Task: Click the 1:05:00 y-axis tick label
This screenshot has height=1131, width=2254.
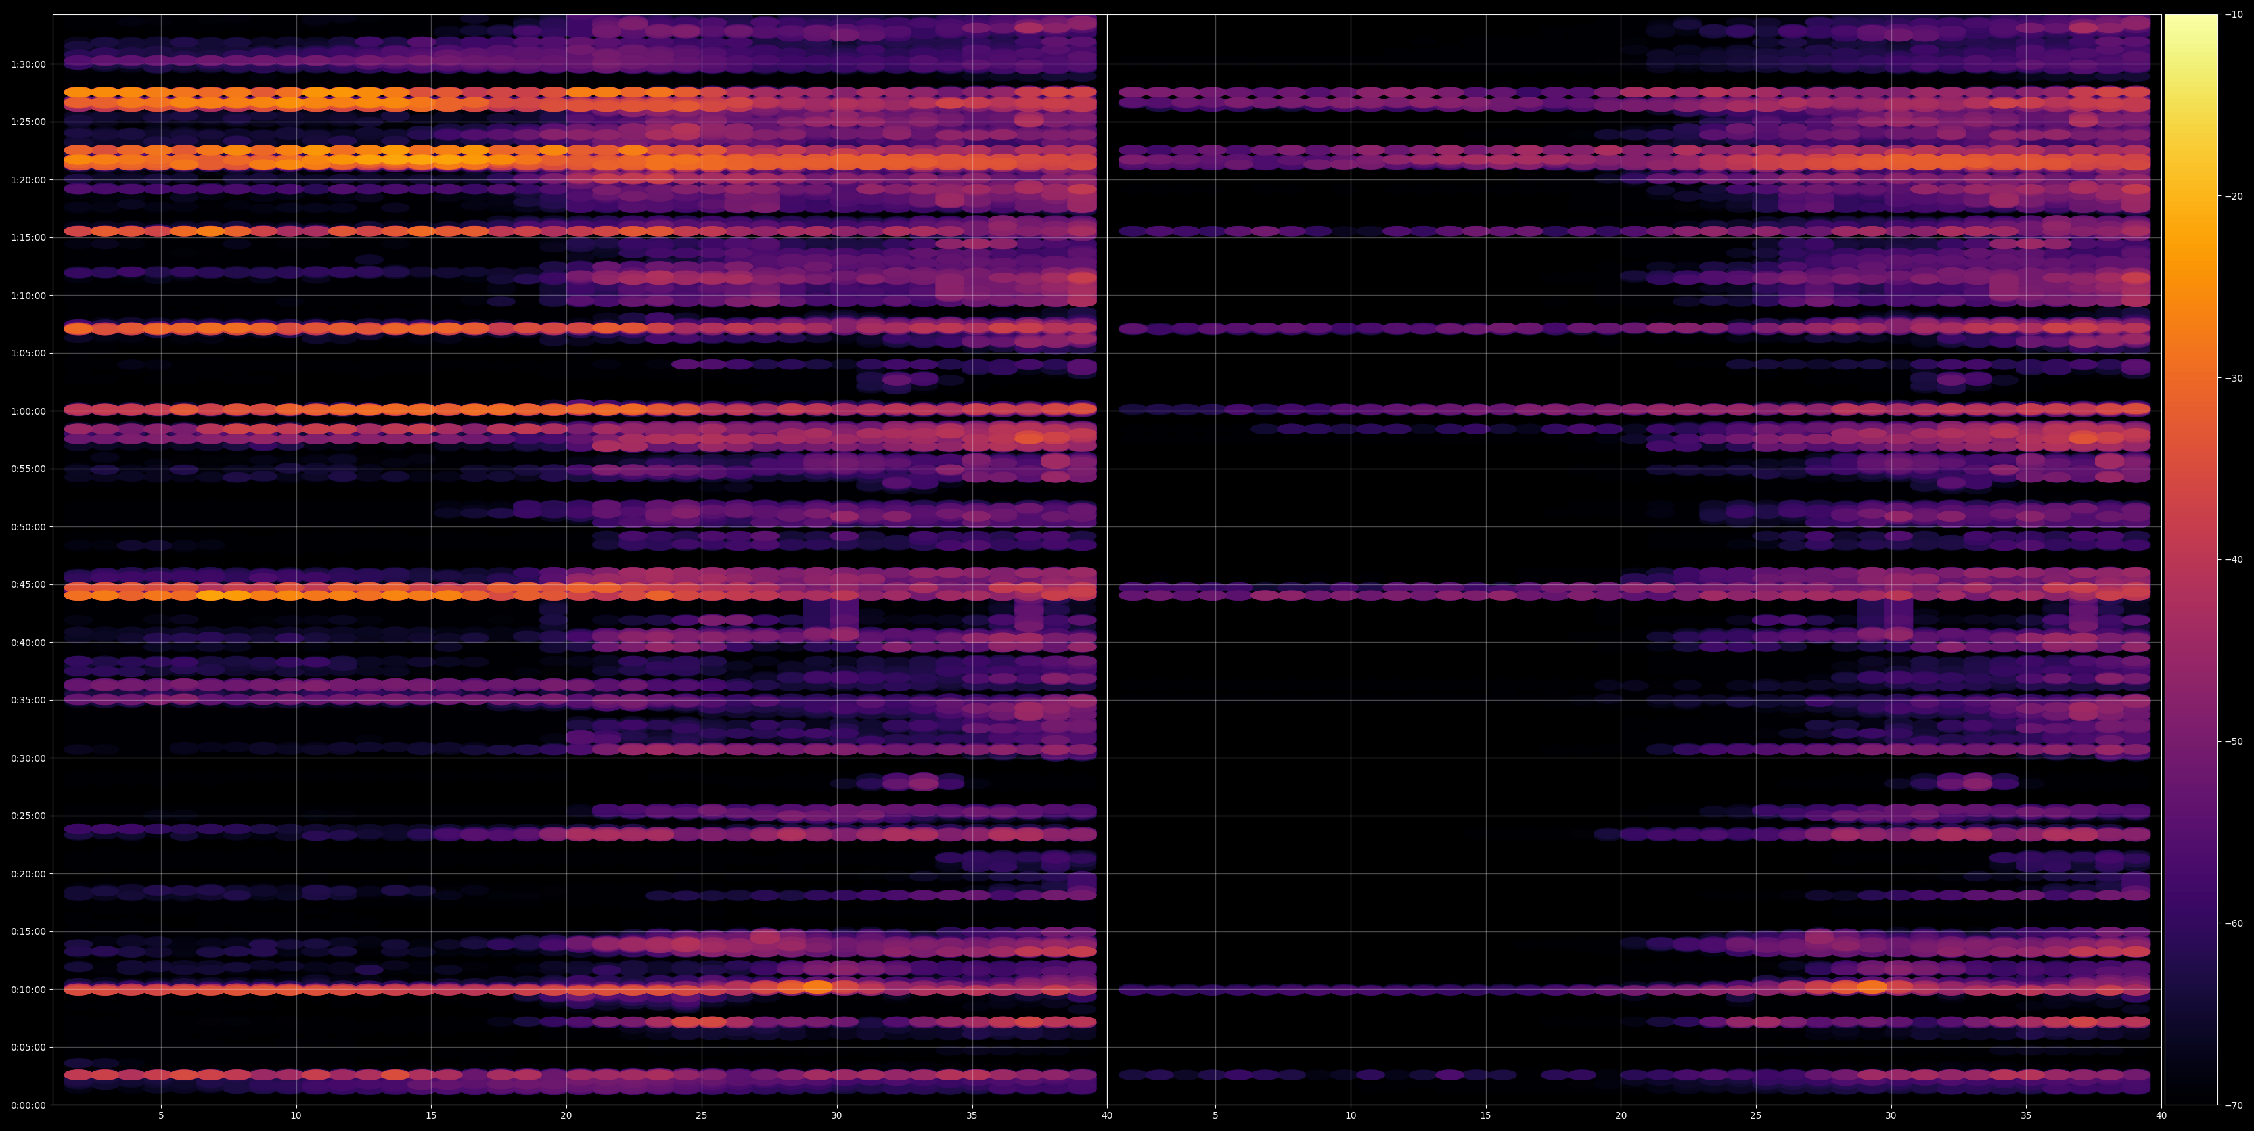Action: tap(28, 353)
